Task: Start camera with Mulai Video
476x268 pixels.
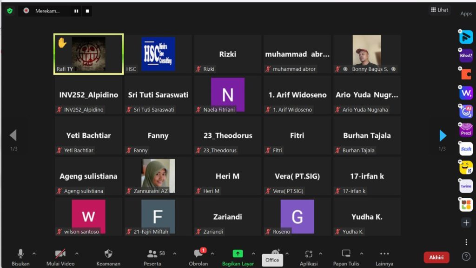Action: click(x=60, y=257)
